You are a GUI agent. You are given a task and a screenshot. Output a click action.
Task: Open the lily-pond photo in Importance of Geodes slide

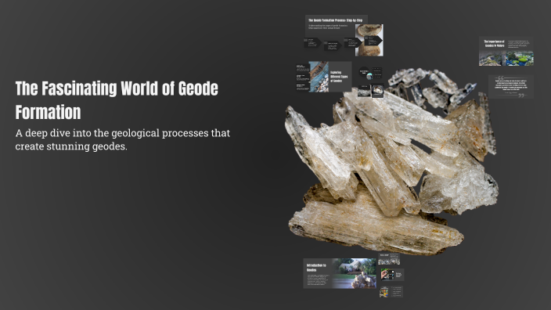pos(520,59)
